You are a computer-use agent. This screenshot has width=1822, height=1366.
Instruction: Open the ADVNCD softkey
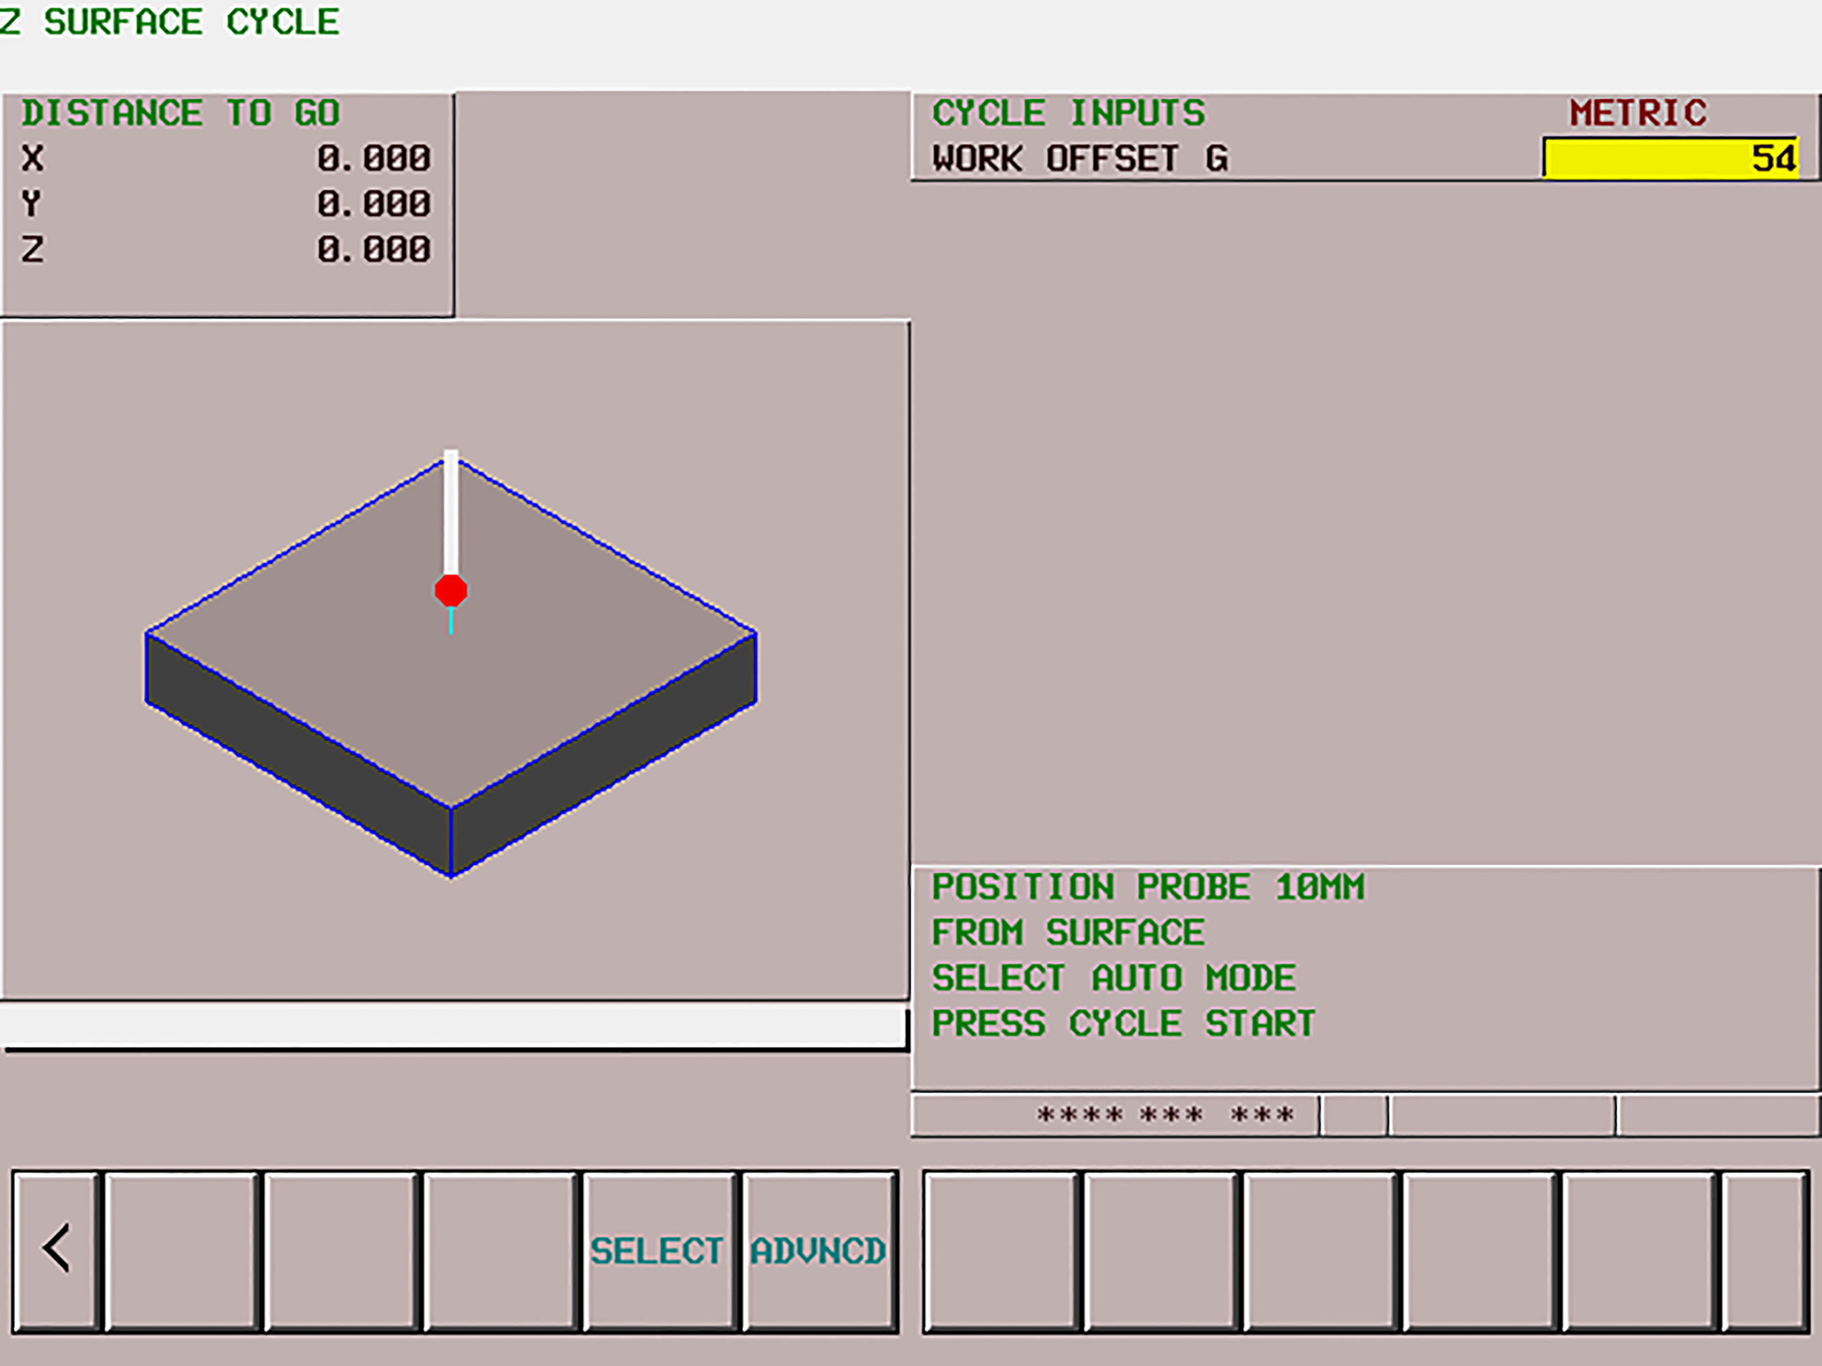pyautogui.click(x=818, y=1250)
